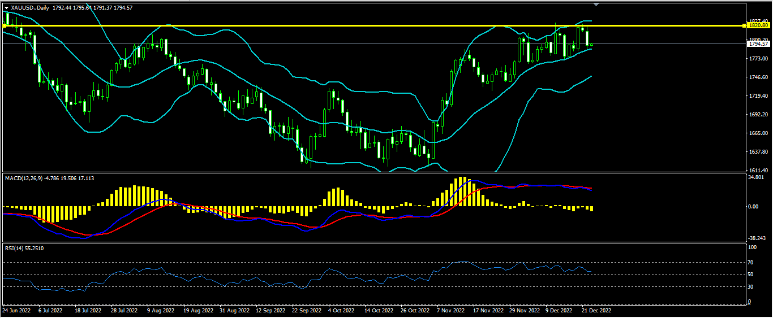Click the yellow 1820.80 price tag

[x=758, y=25]
